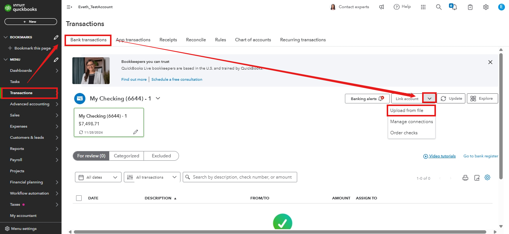Export the transaction list icon
The height and width of the screenshot is (234, 509).
[477, 178]
